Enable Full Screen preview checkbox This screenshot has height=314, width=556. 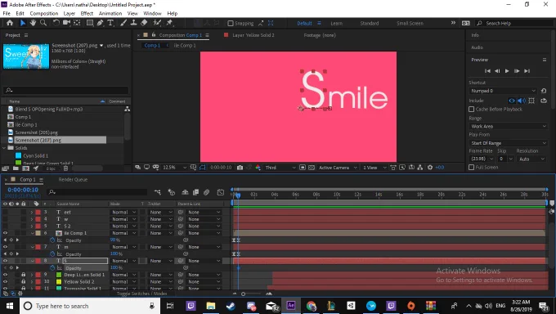click(471, 167)
